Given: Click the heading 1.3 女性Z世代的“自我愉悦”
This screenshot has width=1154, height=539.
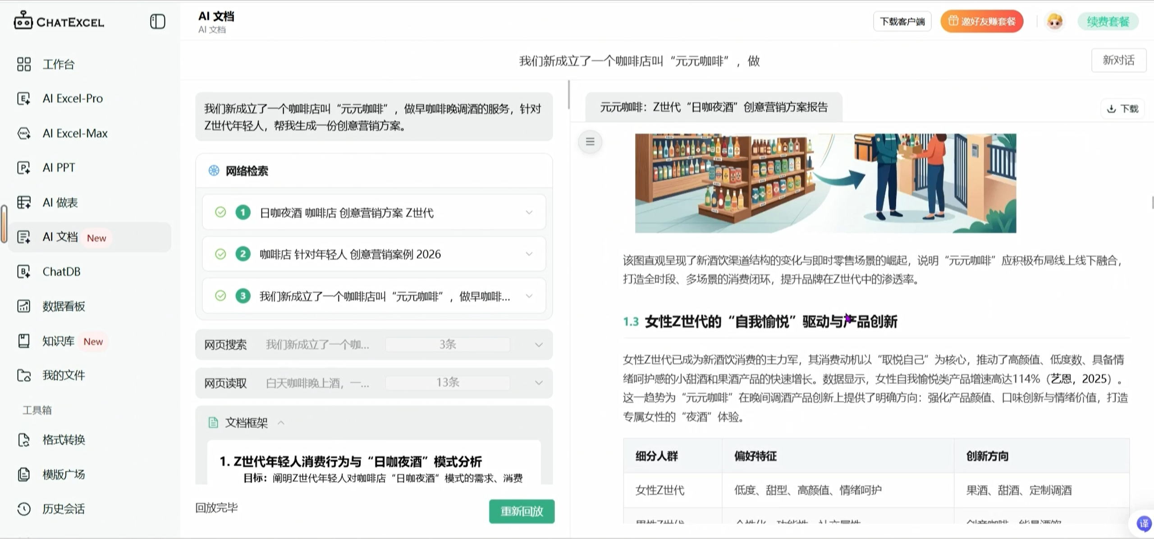Looking at the screenshot, I should (760, 322).
